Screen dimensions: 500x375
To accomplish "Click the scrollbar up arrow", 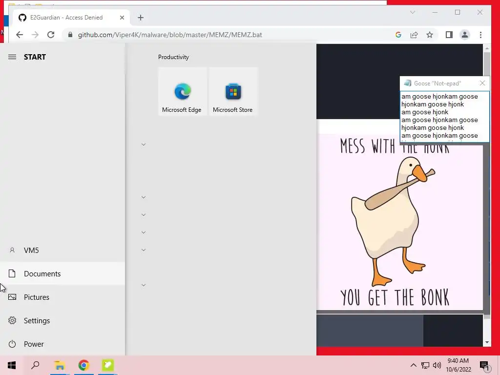I will coord(487,48).
